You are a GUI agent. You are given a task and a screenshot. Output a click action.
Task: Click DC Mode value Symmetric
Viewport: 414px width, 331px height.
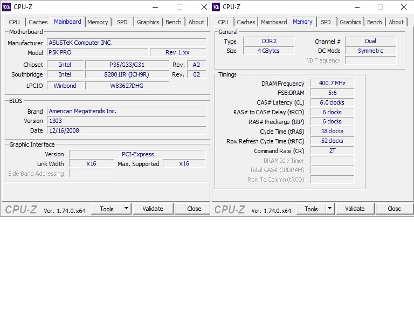[370, 51]
